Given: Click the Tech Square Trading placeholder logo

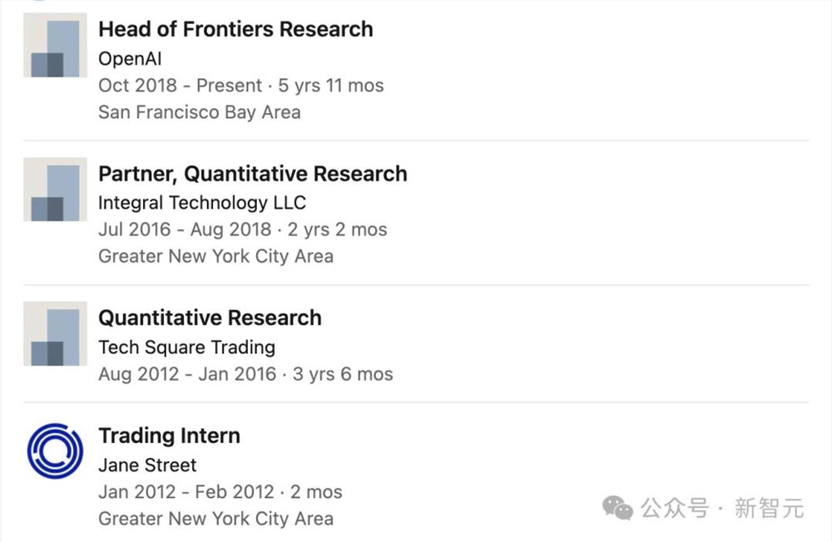Looking at the screenshot, I should coord(55,333).
